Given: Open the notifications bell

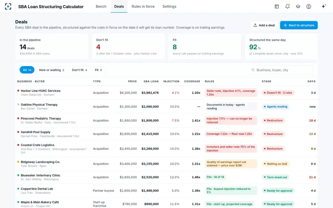Looking at the screenshot, I should (x=287, y=6).
